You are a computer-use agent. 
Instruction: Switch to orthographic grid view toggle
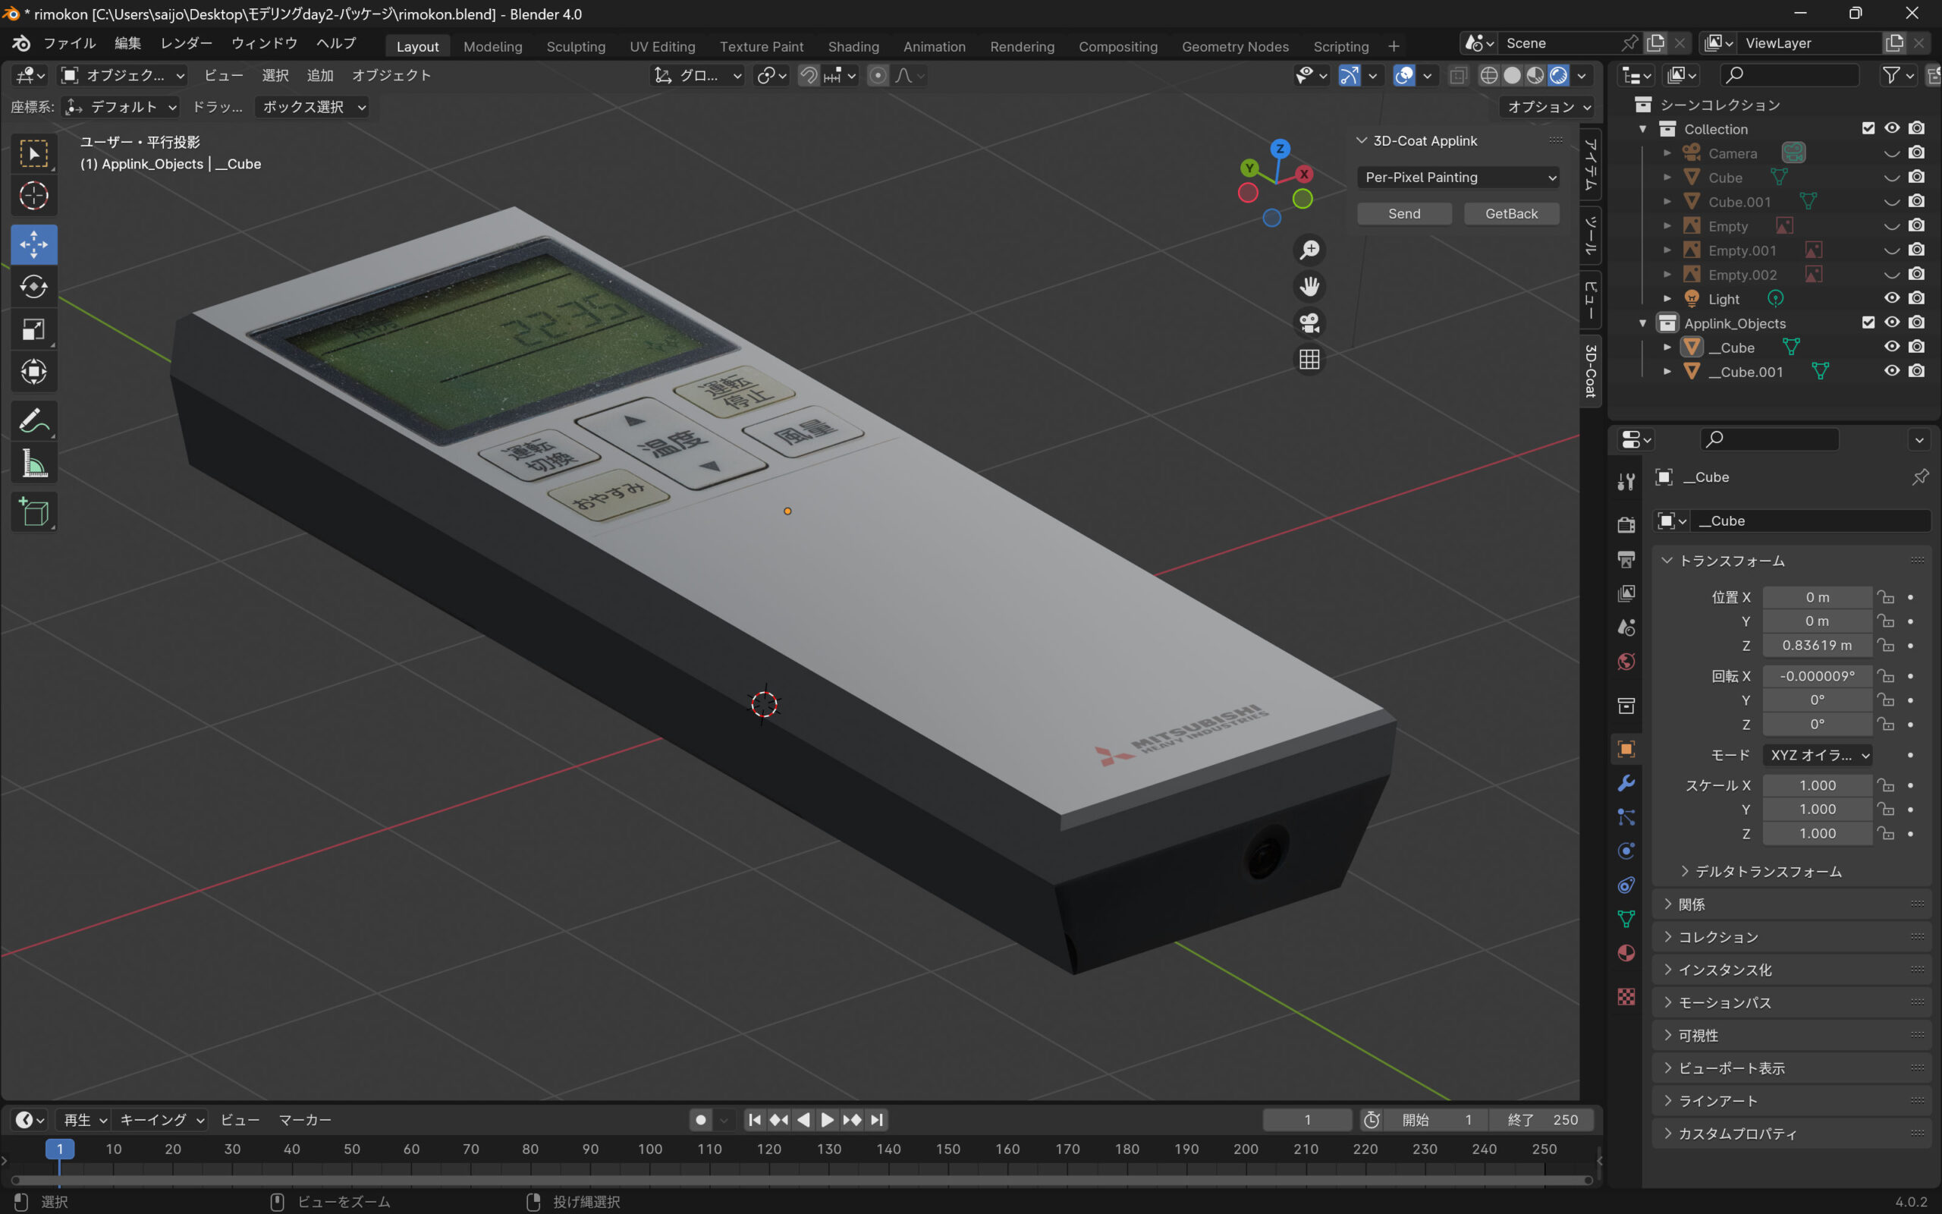pos(1309,359)
